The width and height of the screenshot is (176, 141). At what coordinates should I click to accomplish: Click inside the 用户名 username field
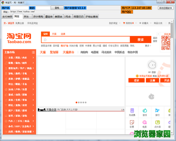[x=19, y=8]
